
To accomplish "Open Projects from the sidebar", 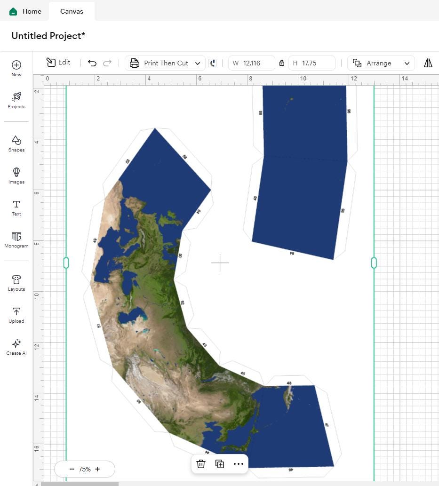I will click(16, 100).
